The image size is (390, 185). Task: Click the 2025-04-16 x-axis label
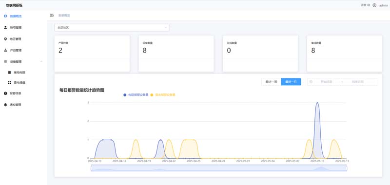click(119, 161)
